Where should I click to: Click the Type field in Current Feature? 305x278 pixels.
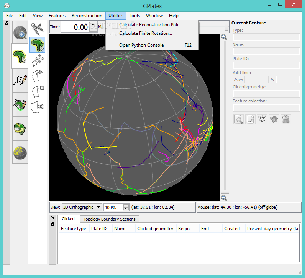266,37
